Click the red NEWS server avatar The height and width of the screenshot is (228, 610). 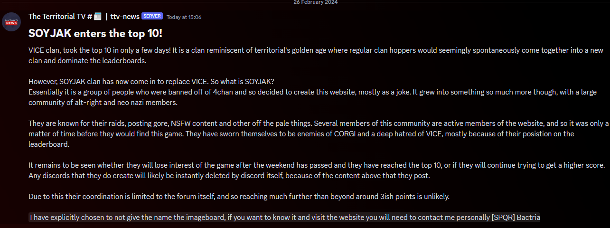pos(11,22)
